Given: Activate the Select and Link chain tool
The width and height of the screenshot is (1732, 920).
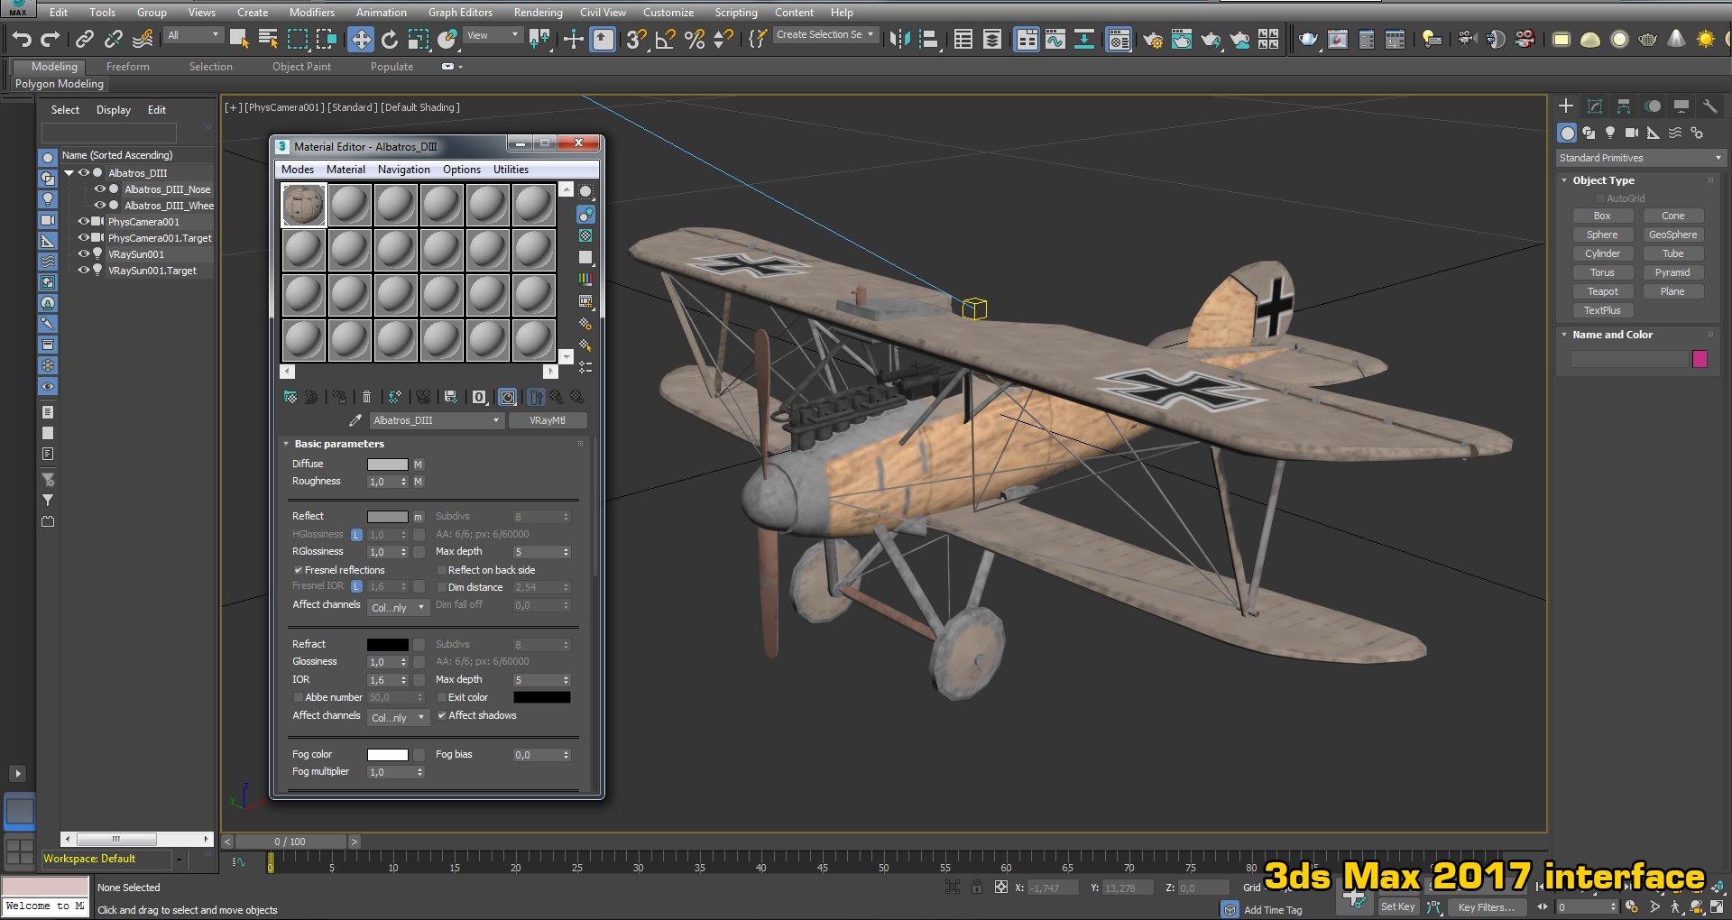Looking at the screenshot, I should point(85,39).
